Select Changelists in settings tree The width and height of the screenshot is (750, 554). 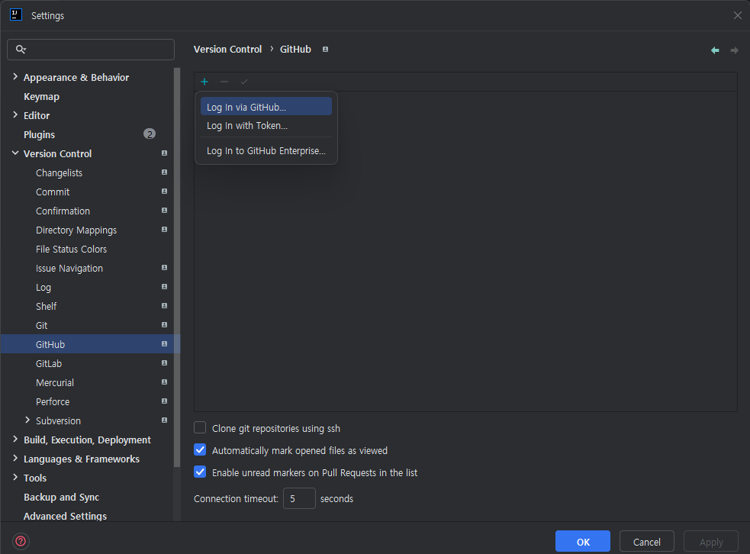pos(59,172)
